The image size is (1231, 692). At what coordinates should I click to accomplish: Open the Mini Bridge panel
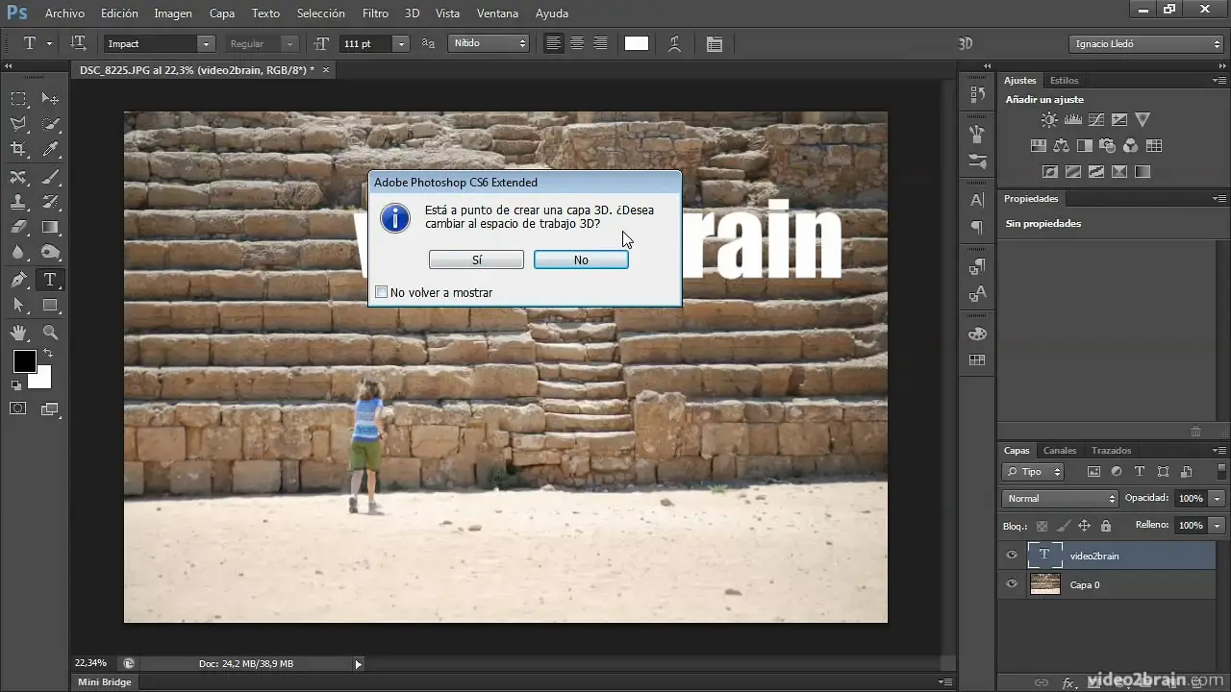coord(105,682)
